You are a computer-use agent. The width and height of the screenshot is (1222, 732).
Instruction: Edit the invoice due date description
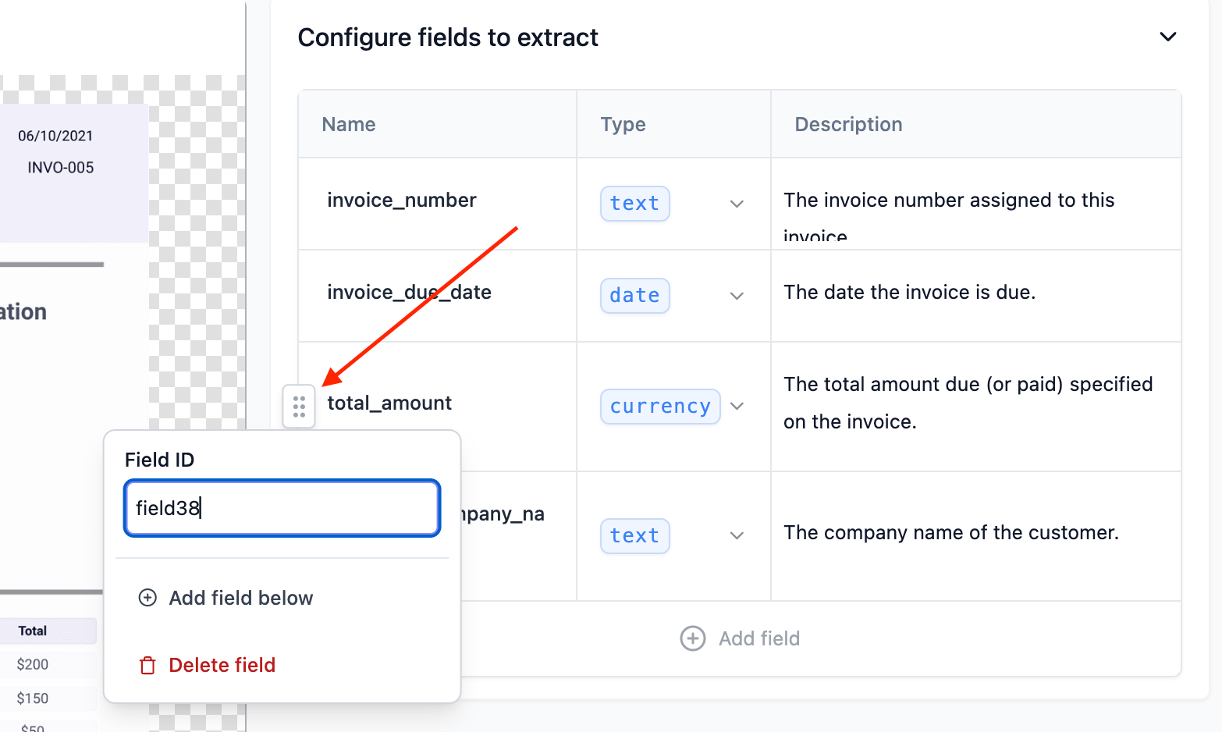pos(909,293)
